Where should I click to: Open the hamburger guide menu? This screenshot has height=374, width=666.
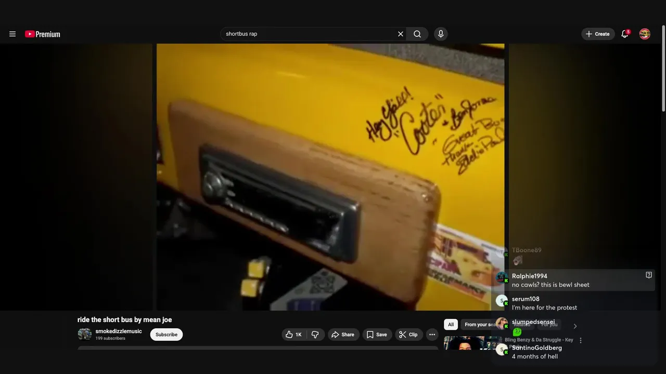[12, 34]
